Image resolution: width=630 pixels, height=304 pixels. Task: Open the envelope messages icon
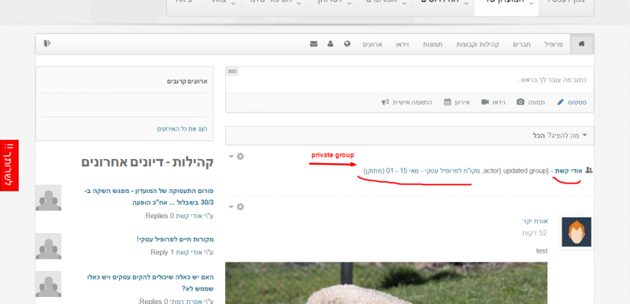click(313, 44)
